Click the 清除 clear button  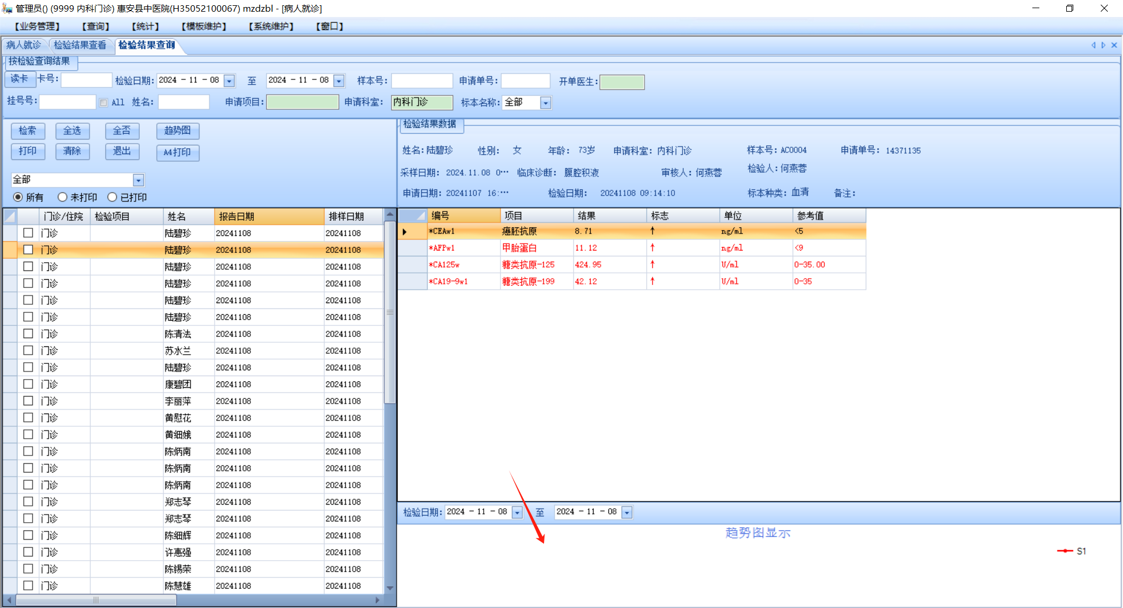coord(72,151)
